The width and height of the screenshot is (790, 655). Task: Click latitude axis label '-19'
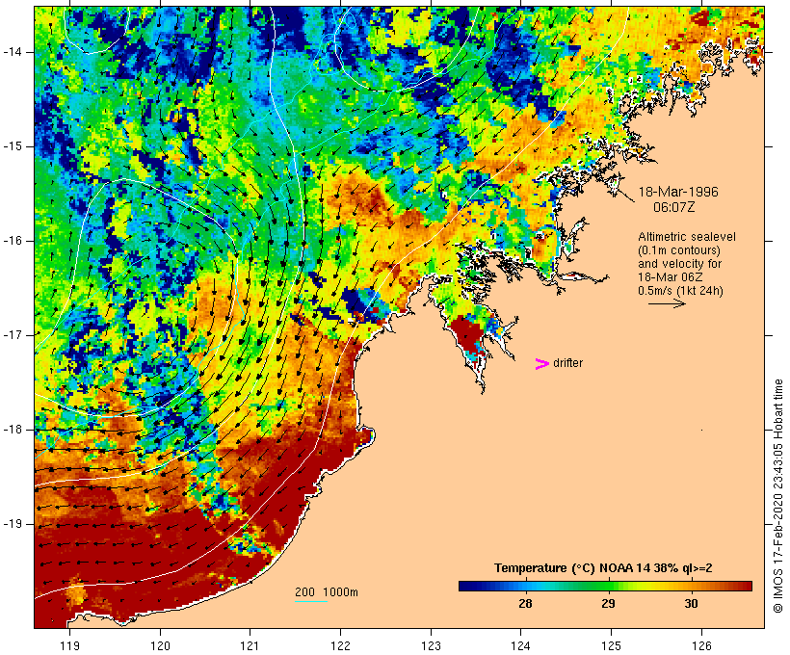pos(12,524)
